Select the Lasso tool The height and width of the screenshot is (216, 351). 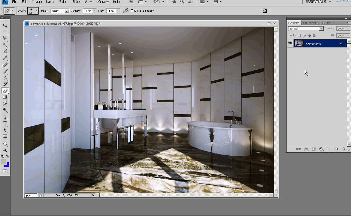point(5,38)
